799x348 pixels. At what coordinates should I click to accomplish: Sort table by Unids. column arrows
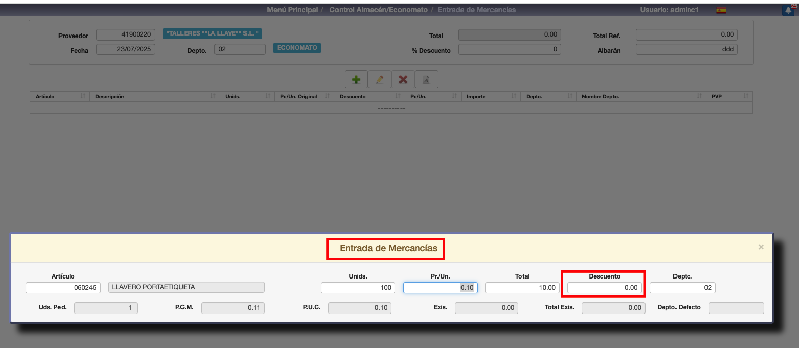(x=268, y=96)
